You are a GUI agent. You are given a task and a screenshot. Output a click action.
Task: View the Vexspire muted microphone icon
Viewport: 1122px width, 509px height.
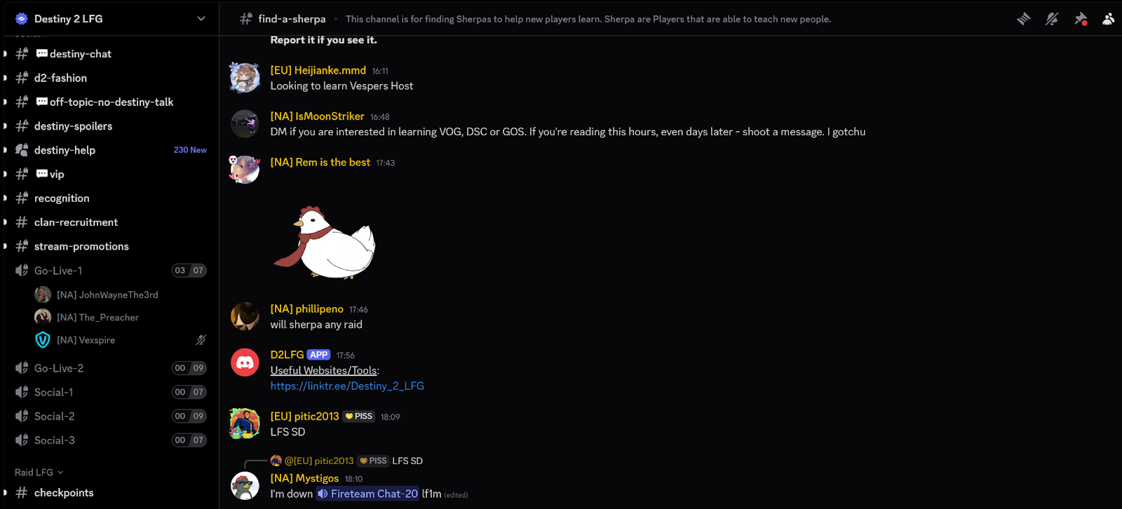(x=201, y=340)
